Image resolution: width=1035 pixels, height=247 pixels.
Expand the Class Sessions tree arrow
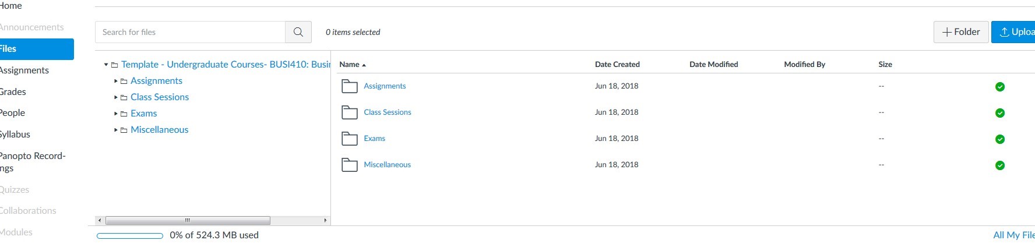(x=116, y=97)
